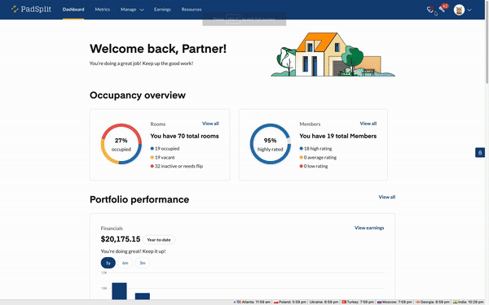Open the Earnings tab
This screenshot has width=489, height=305.
point(162,10)
